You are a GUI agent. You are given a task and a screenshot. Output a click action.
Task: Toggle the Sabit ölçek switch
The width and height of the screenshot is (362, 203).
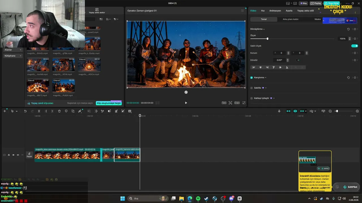(355, 46)
